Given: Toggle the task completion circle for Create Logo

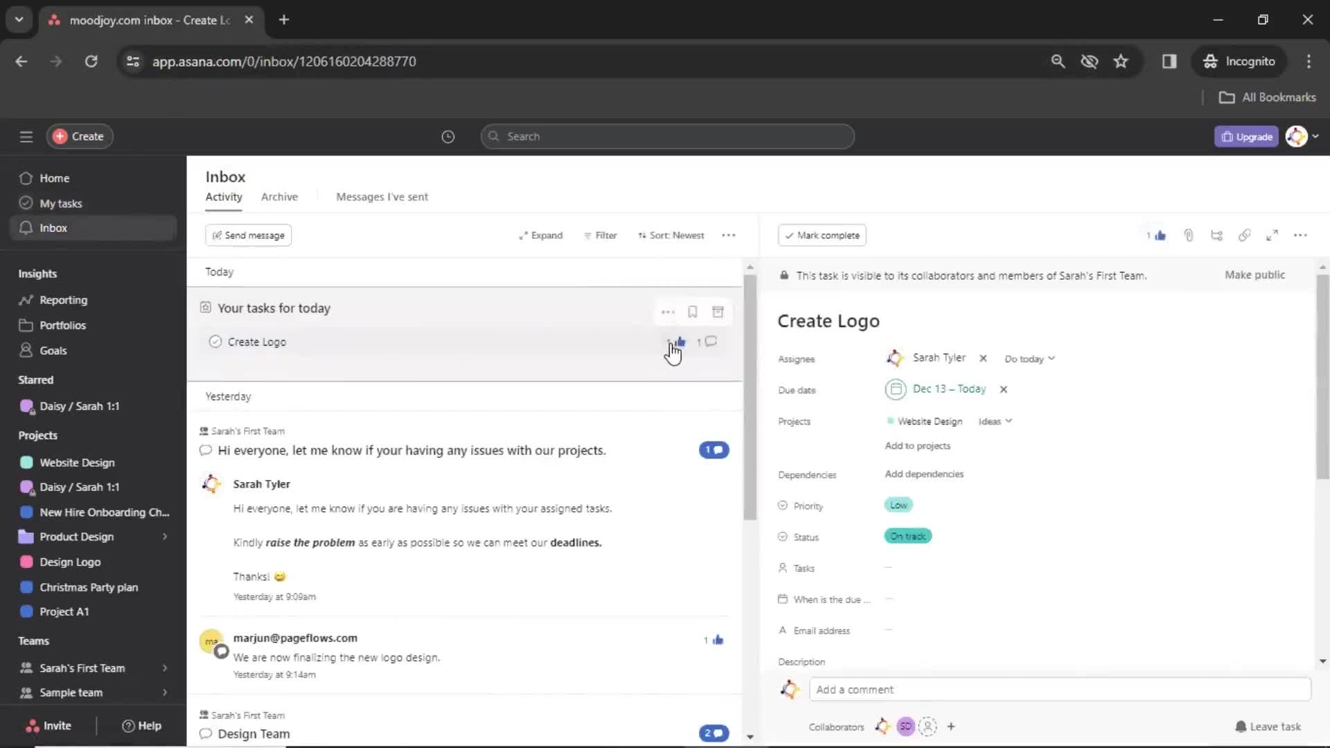Looking at the screenshot, I should click(x=215, y=341).
